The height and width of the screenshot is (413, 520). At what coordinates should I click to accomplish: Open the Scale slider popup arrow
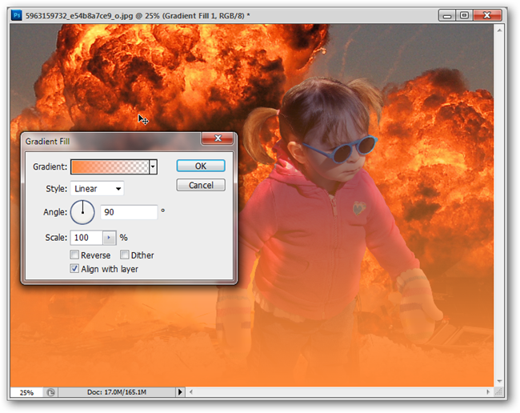109,238
